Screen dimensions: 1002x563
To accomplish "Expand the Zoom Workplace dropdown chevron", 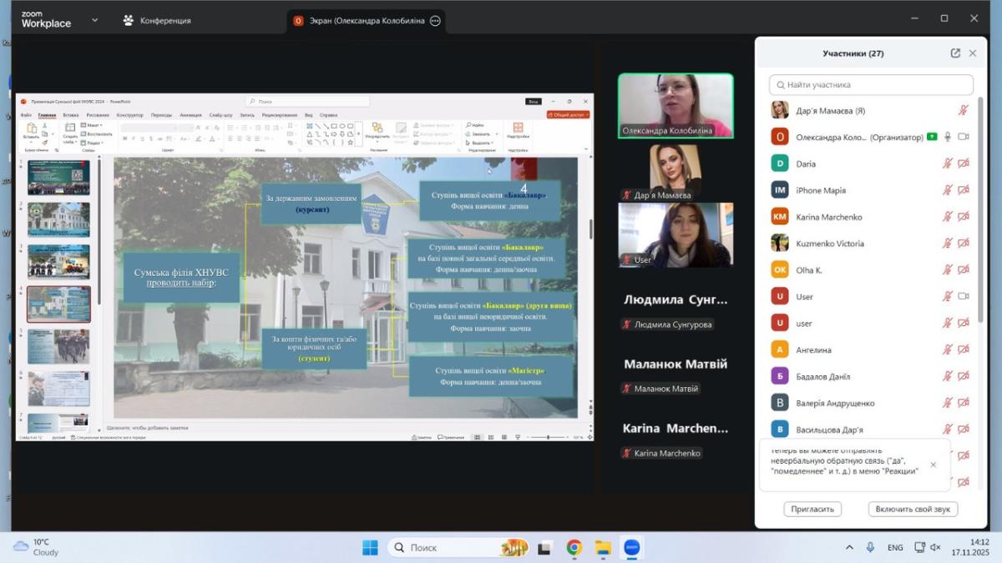I will tap(94, 20).
